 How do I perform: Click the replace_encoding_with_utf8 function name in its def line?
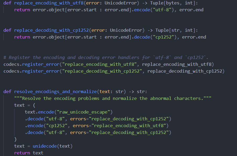[49, 3]
